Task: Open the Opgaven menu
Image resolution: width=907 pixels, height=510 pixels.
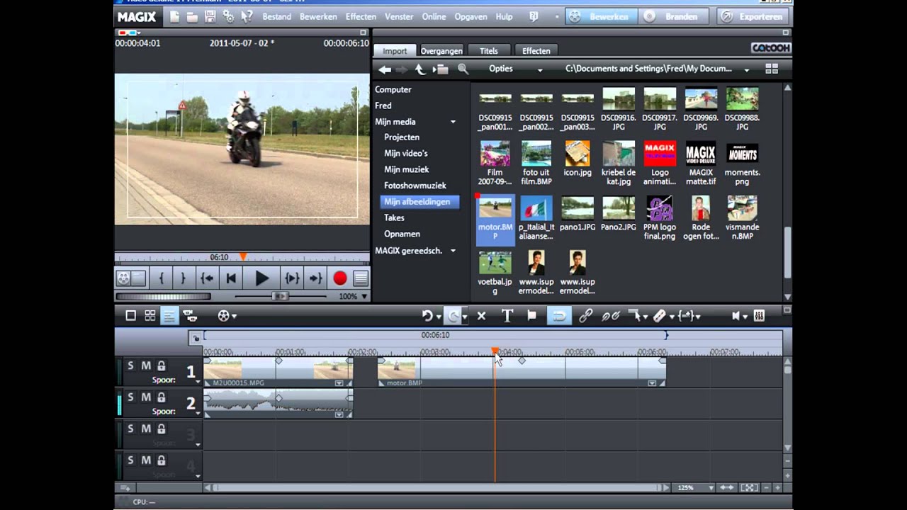Action: tap(471, 16)
